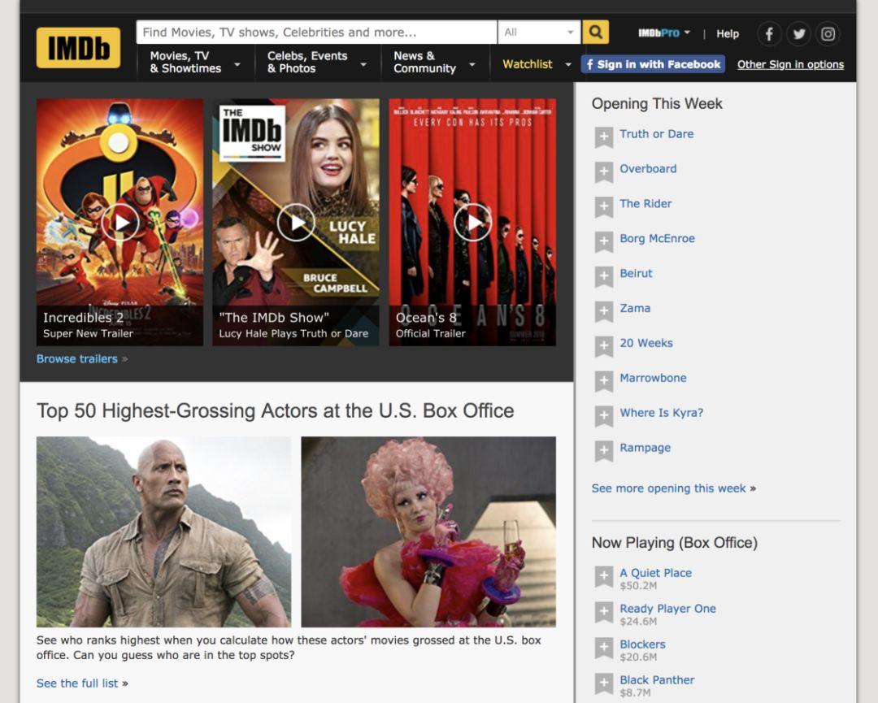
Task: Open the Dwayne Johnson jungle photo
Action: 163,532
